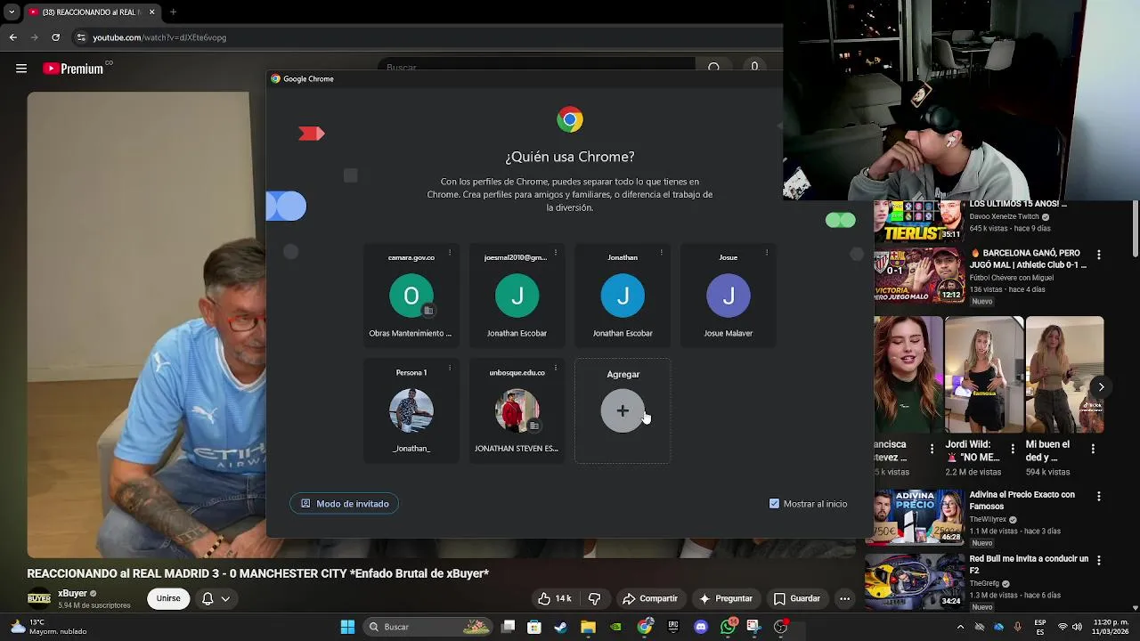This screenshot has height=641, width=1140.
Task: Open Discord from taskbar
Action: (701, 627)
